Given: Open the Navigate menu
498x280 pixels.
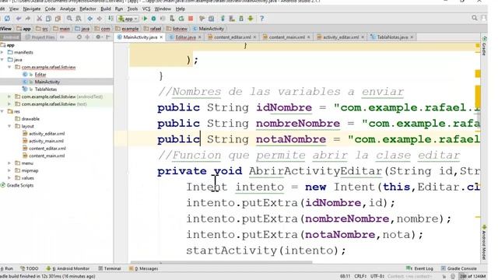Looking at the screenshot, I should tap(32, 9).
